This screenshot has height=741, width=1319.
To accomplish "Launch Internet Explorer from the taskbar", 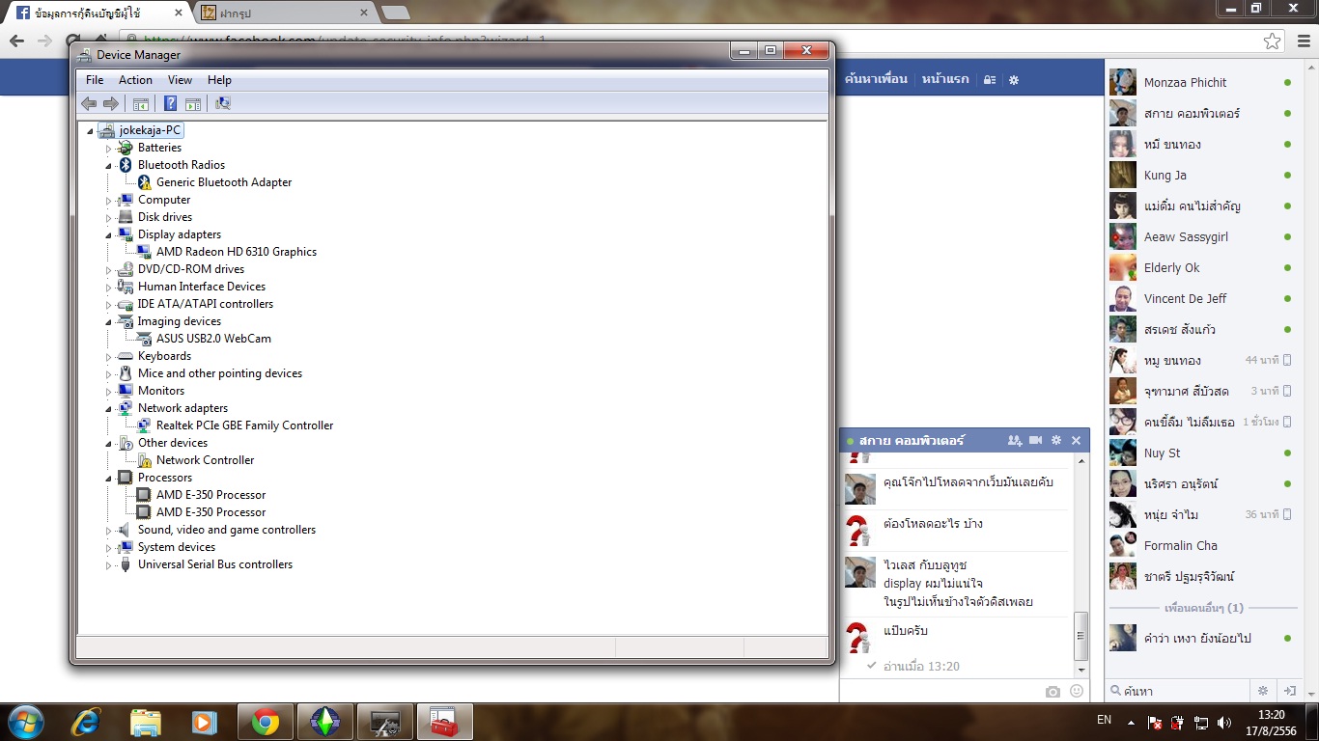I will [87, 722].
